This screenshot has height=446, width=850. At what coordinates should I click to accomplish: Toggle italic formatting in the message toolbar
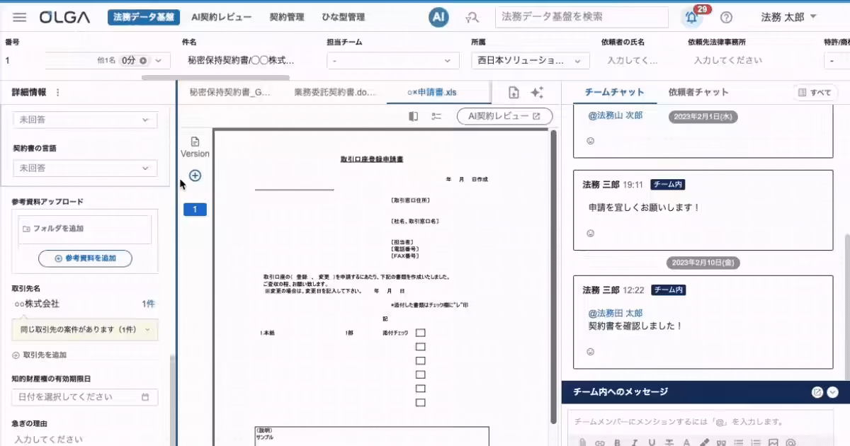coord(634,442)
